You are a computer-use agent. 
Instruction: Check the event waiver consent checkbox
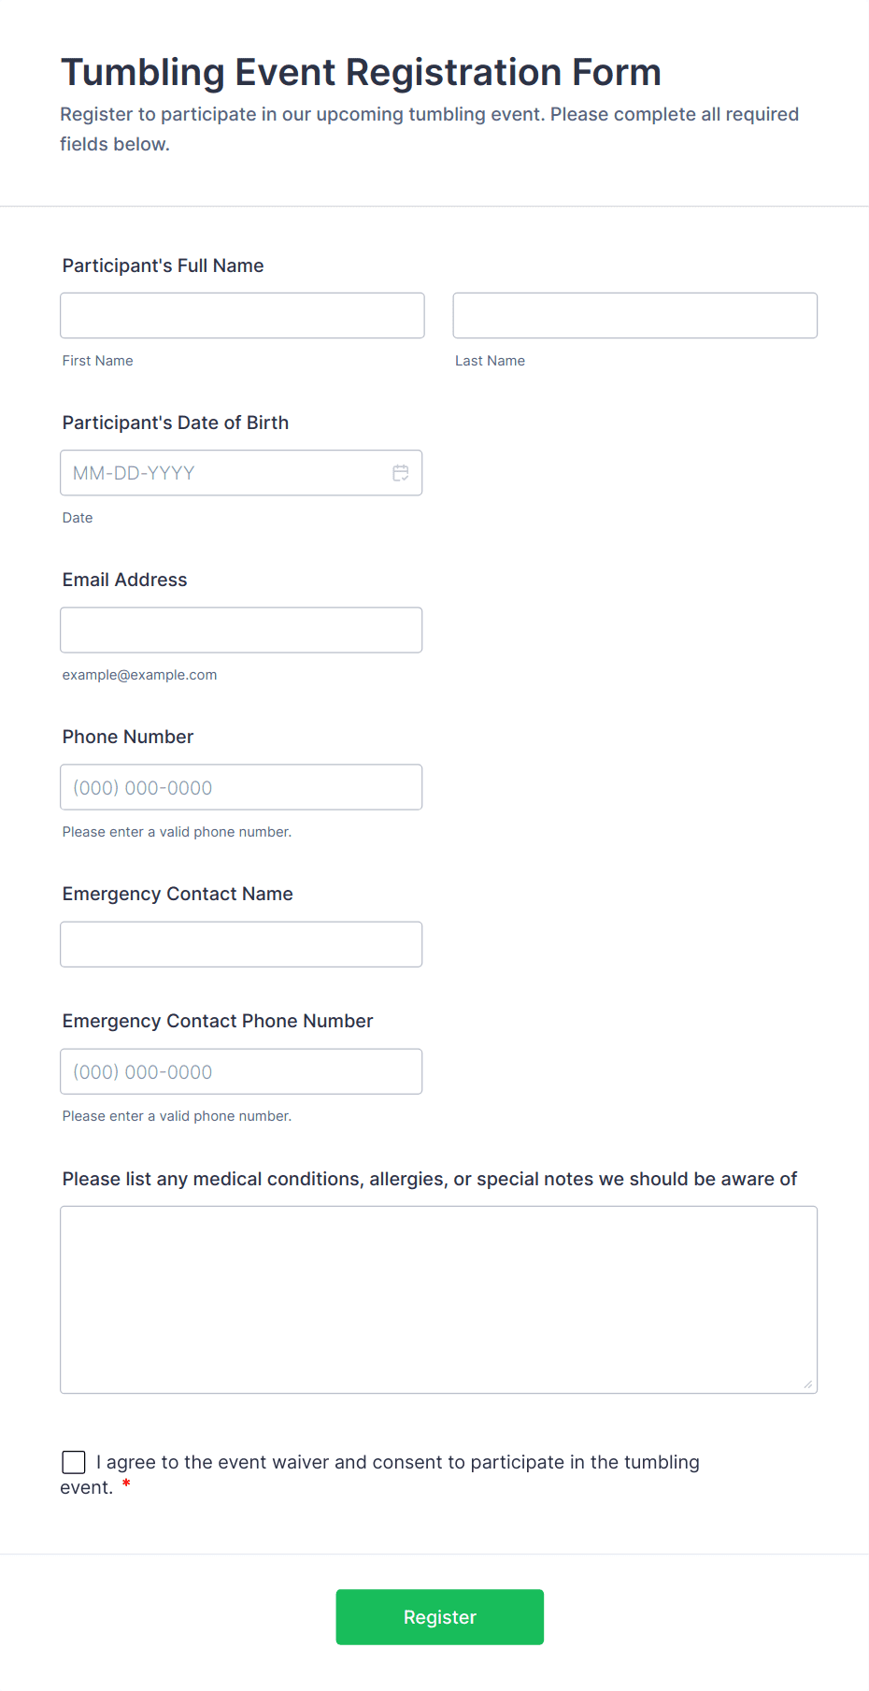pyautogui.click(x=74, y=1462)
